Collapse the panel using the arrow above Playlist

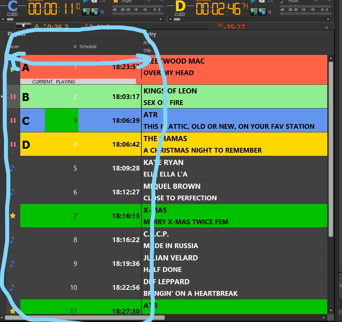click(x=23, y=25)
